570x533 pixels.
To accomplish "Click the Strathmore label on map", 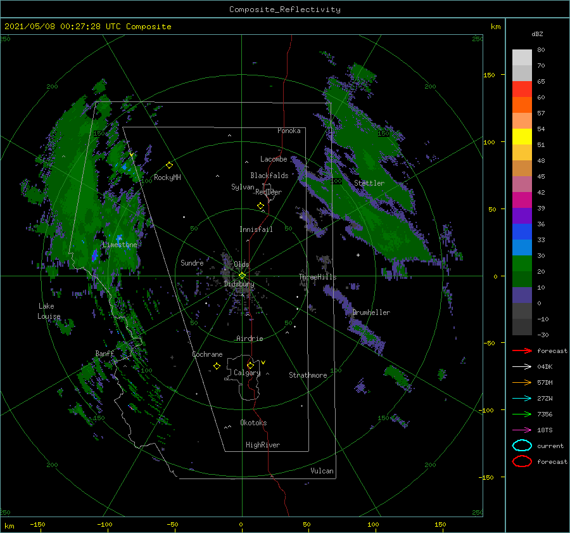I will (308, 375).
